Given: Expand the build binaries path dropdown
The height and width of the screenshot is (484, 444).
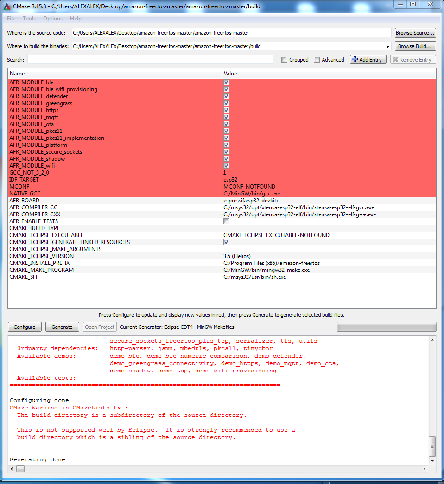Looking at the screenshot, I should coord(387,47).
